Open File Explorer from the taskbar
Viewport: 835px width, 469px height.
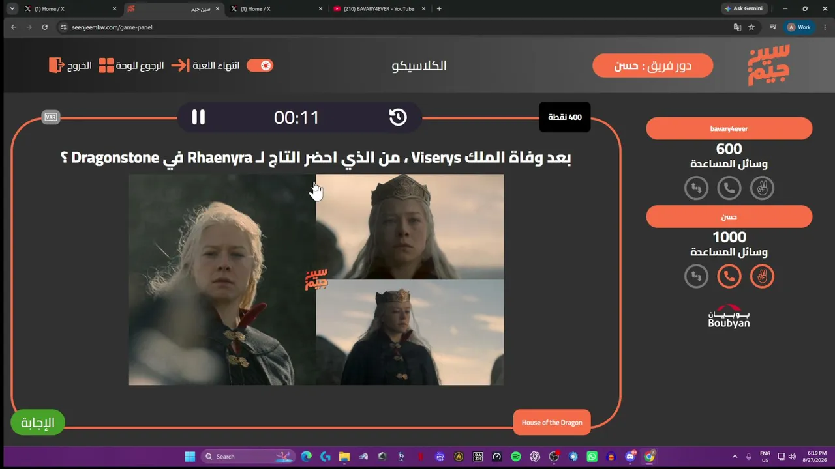pyautogui.click(x=344, y=457)
